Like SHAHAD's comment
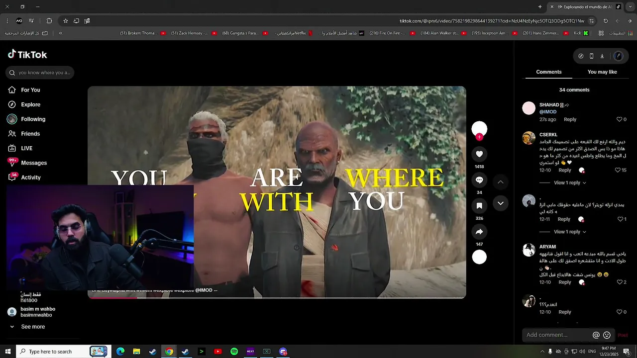Image resolution: width=637 pixels, height=358 pixels. [x=620, y=119]
